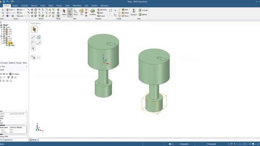Screen dimensions: 260x146
Task: Open the Equation tool
Action: tap(134, 13)
